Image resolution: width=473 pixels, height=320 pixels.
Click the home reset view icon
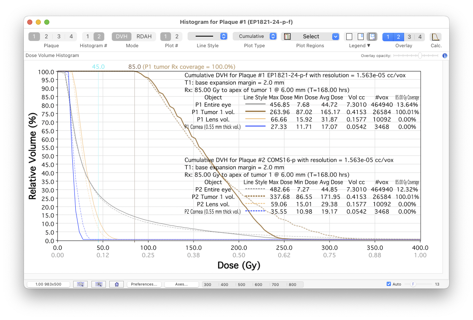[117, 284]
